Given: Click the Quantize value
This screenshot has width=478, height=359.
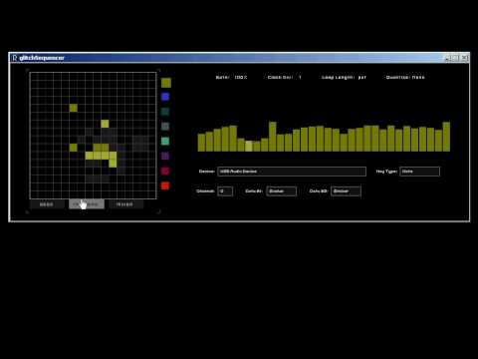Looking at the screenshot, I should tap(418, 77).
